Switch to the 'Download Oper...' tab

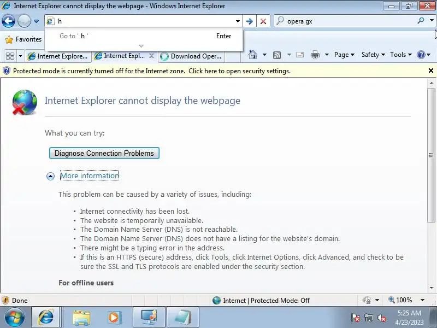click(192, 56)
